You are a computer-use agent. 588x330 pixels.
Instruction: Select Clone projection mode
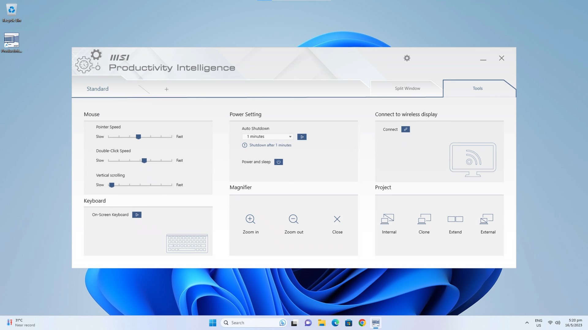(x=424, y=219)
